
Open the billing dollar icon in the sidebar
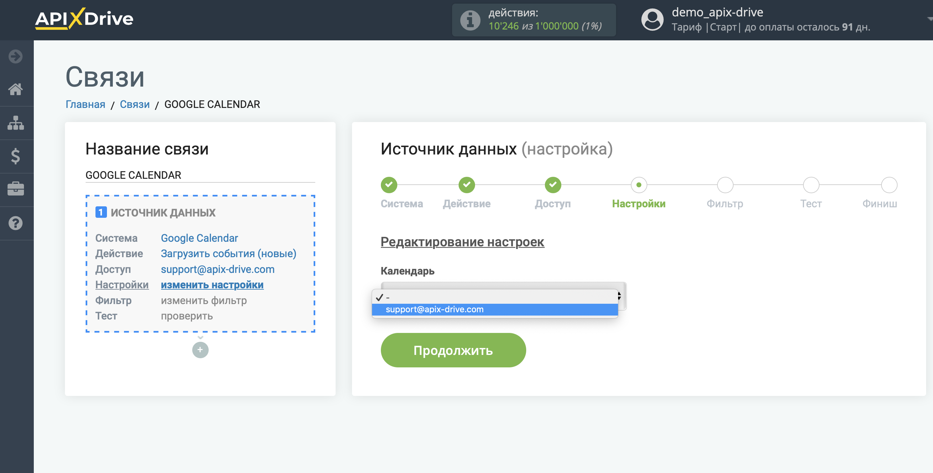15,156
